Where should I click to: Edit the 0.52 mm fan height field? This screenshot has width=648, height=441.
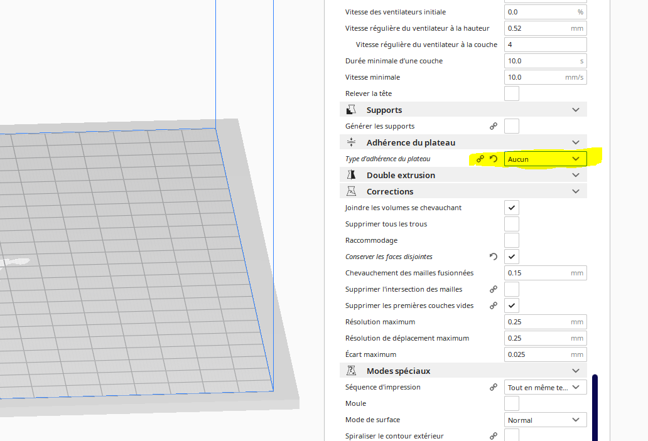coord(546,28)
